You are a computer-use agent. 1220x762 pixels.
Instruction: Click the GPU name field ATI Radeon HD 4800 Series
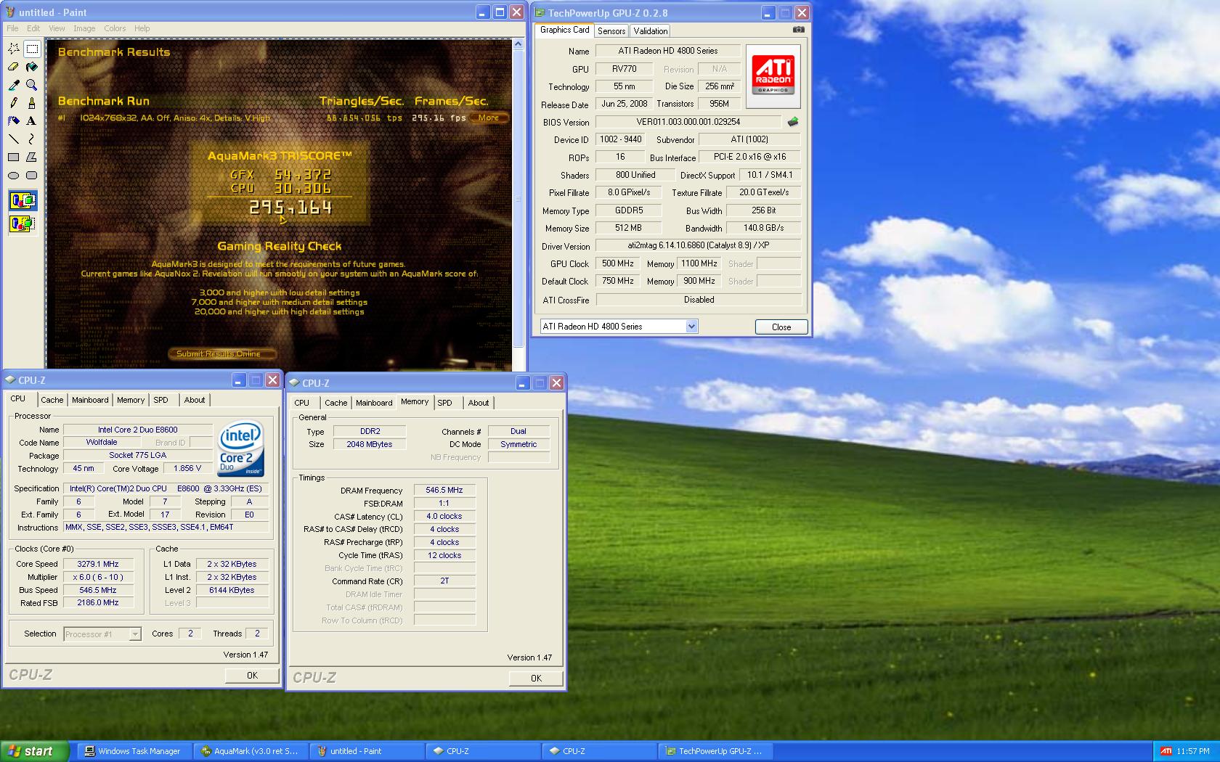pyautogui.click(x=668, y=51)
